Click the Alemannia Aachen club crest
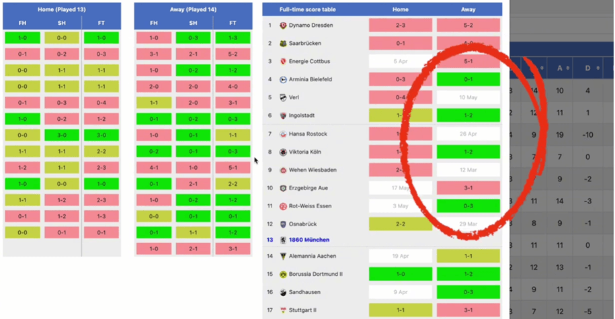Image resolution: width=615 pixels, height=319 pixels. (x=283, y=257)
